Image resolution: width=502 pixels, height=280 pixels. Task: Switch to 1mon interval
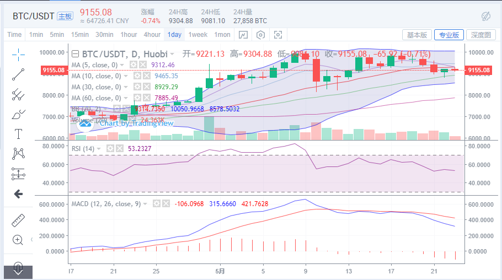tap(222, 35)
